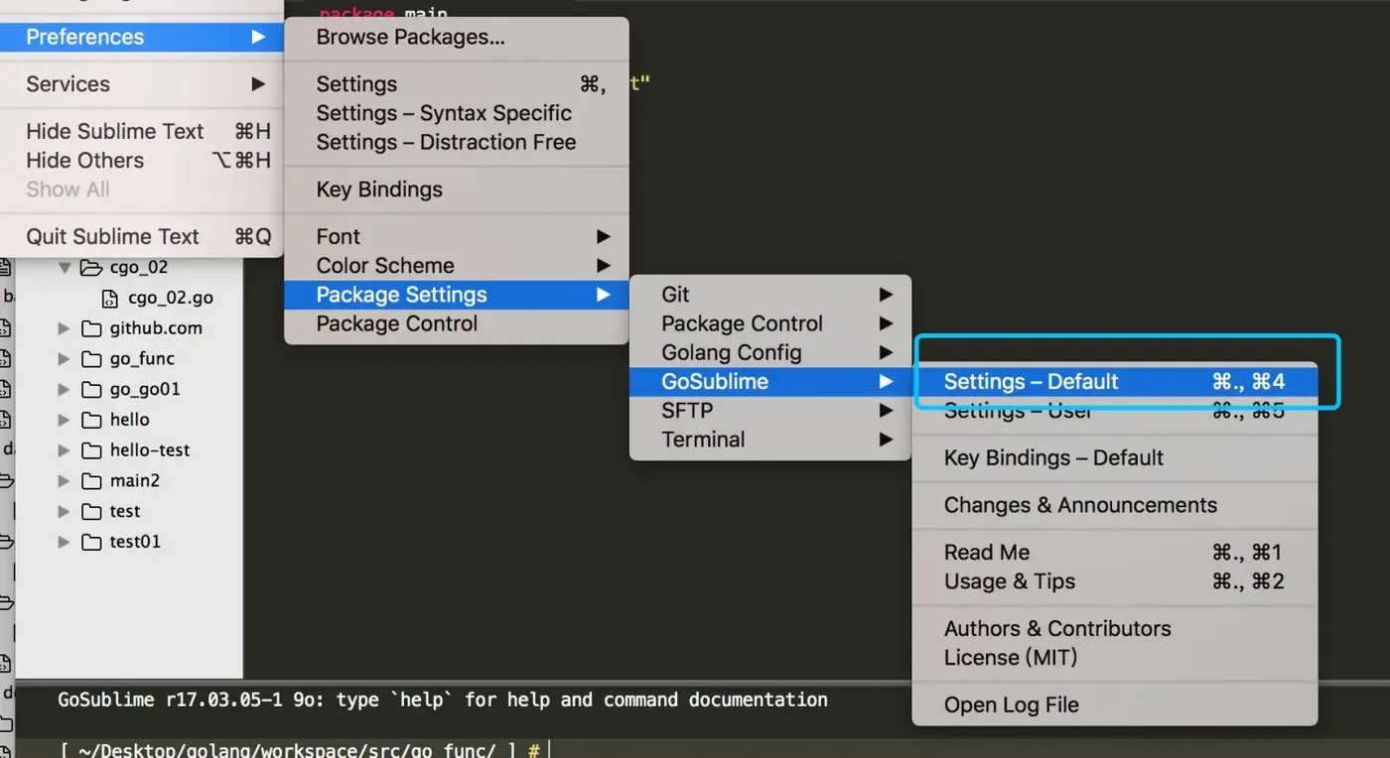Click the test folder icon
Image resolution: width=1390 pixels, height=758 pixels.
91,512
